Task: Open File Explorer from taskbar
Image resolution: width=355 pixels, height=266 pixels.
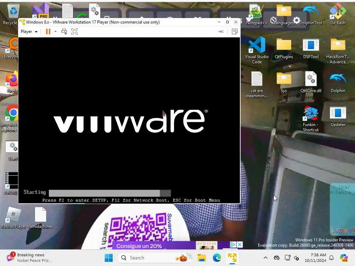Action: pyautogui.click(x=201, y=258)
